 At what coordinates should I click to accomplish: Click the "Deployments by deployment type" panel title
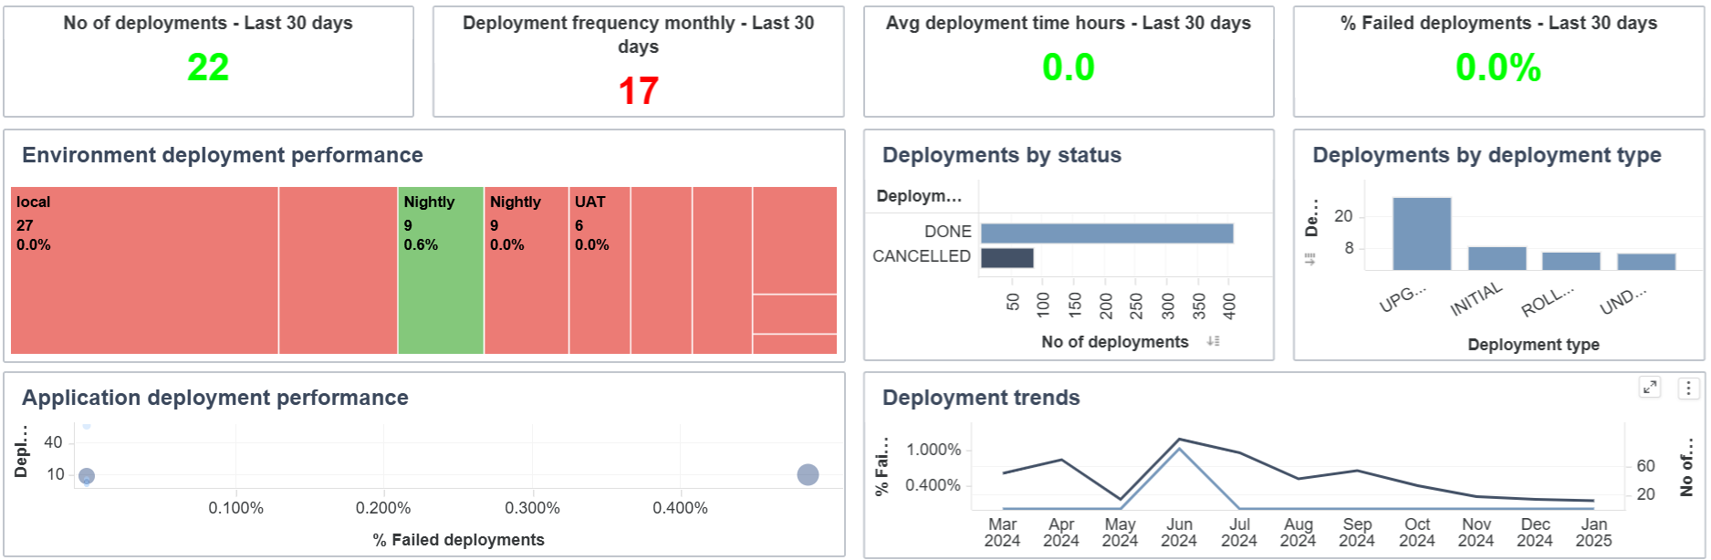pos(1487,155)
